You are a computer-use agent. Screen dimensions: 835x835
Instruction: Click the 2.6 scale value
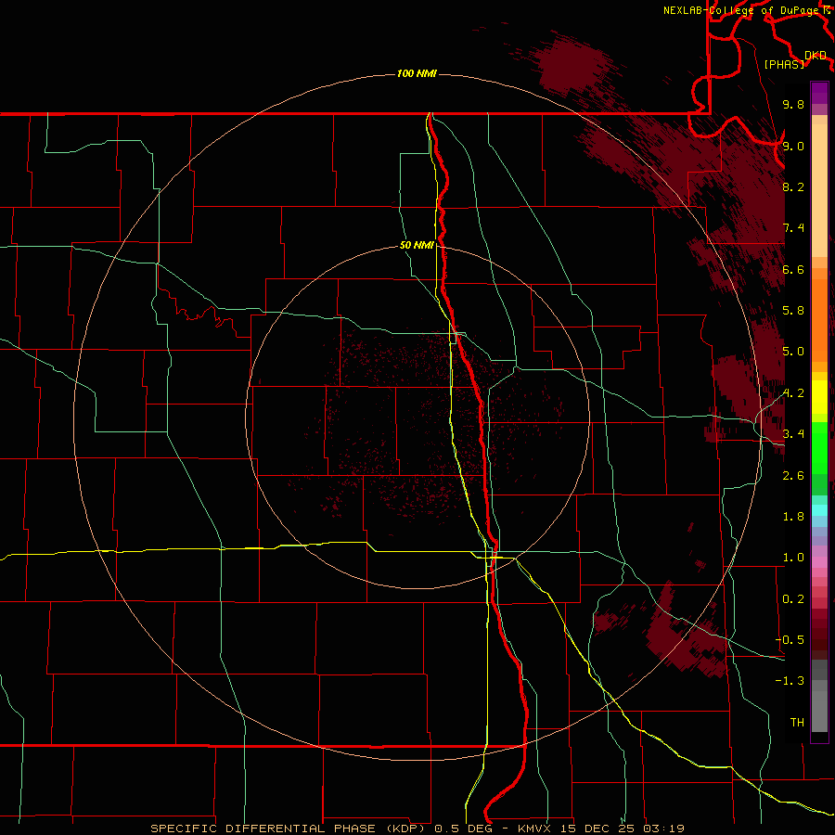pos(793,476)
